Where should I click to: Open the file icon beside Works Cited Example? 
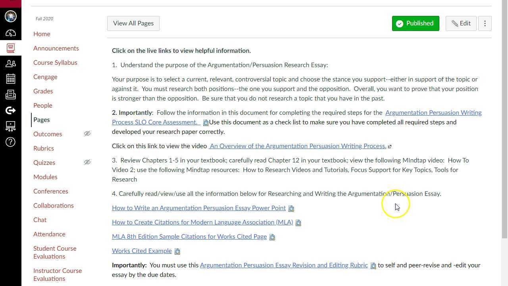point(177,251)
